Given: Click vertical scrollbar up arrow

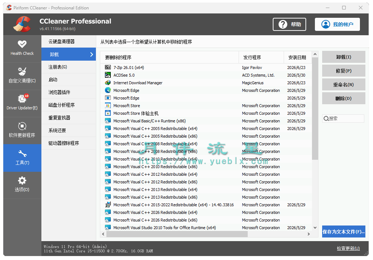Looking at the screenshot, I should [x=315, y=54].
